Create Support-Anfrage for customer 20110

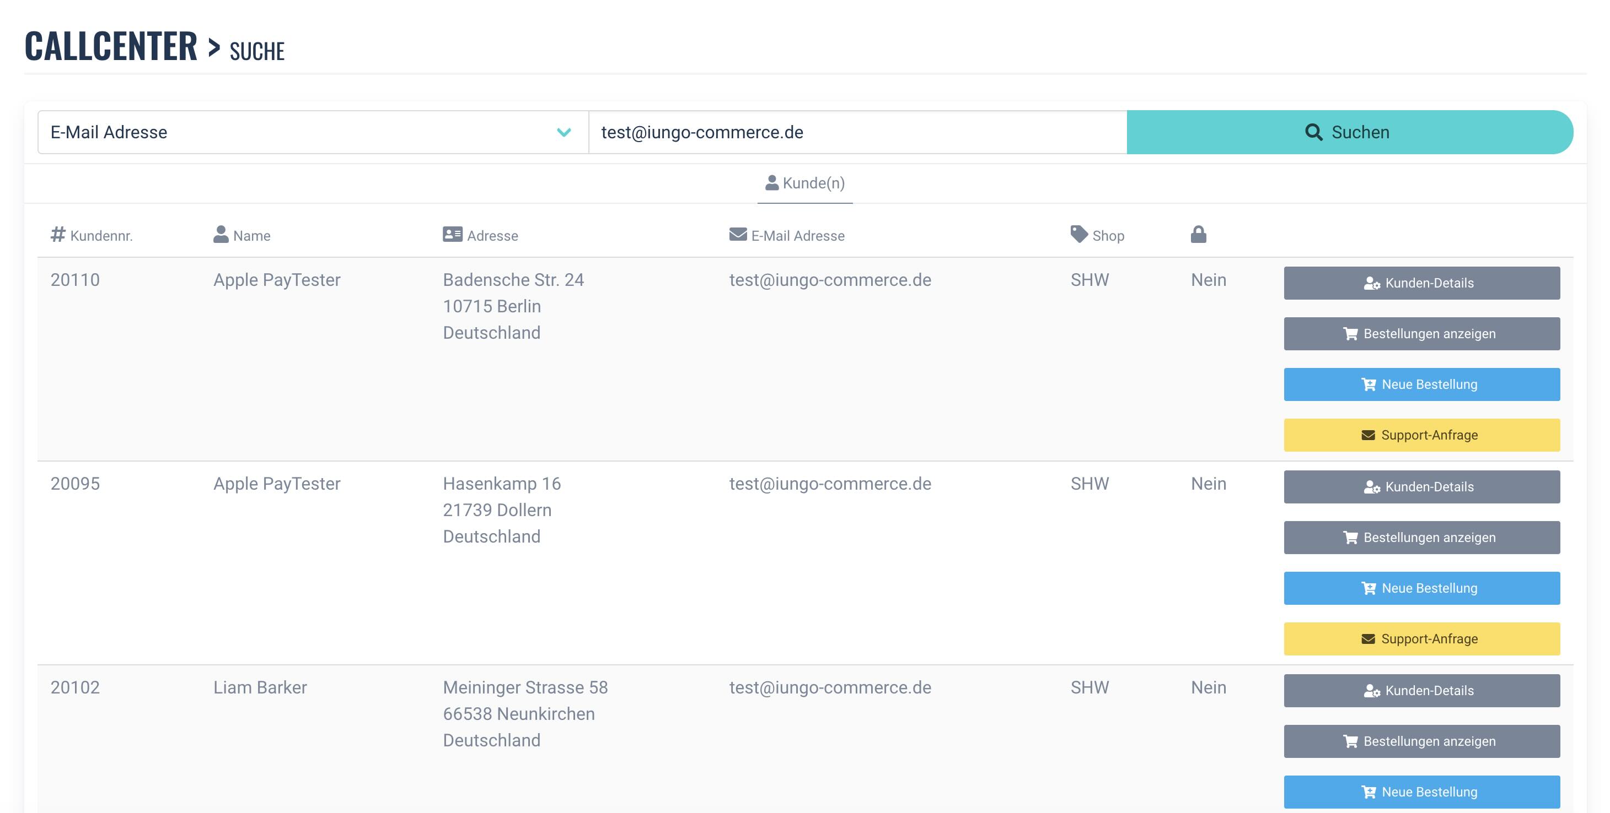point(1421,435)
